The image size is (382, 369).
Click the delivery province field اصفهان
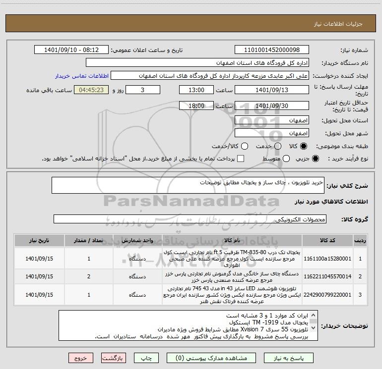272,120
